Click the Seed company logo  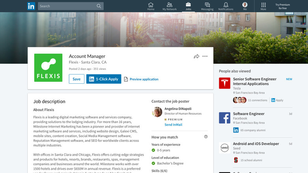pos(225,148)
